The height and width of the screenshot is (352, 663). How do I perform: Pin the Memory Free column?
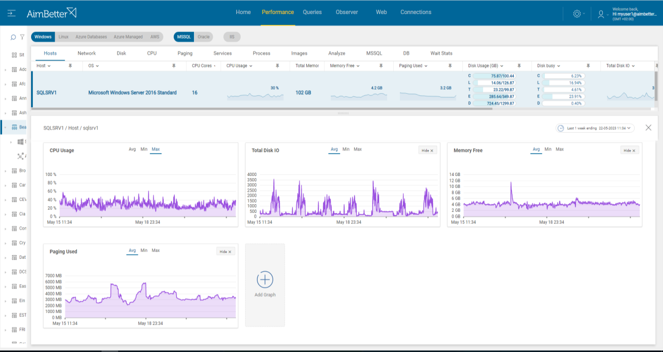(381, 66)
